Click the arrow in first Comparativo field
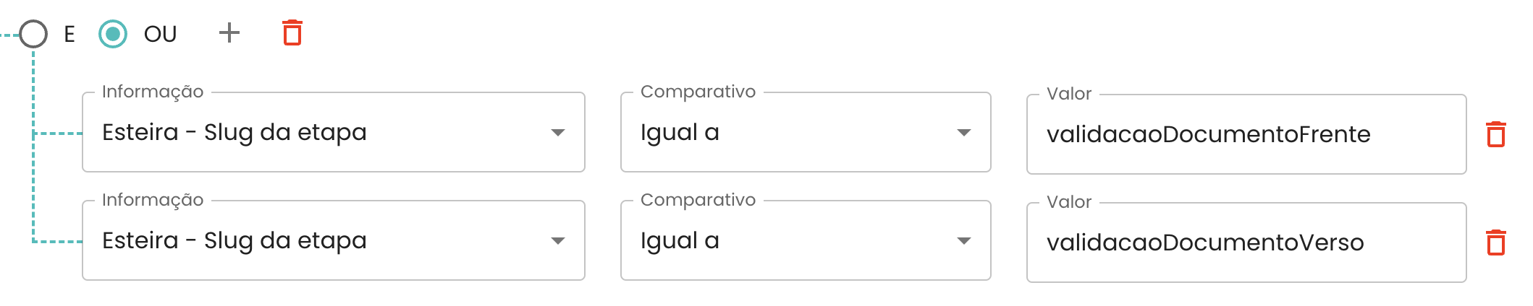The width and height of the screenshot is (1533, 306). click(x=963, y=133)
